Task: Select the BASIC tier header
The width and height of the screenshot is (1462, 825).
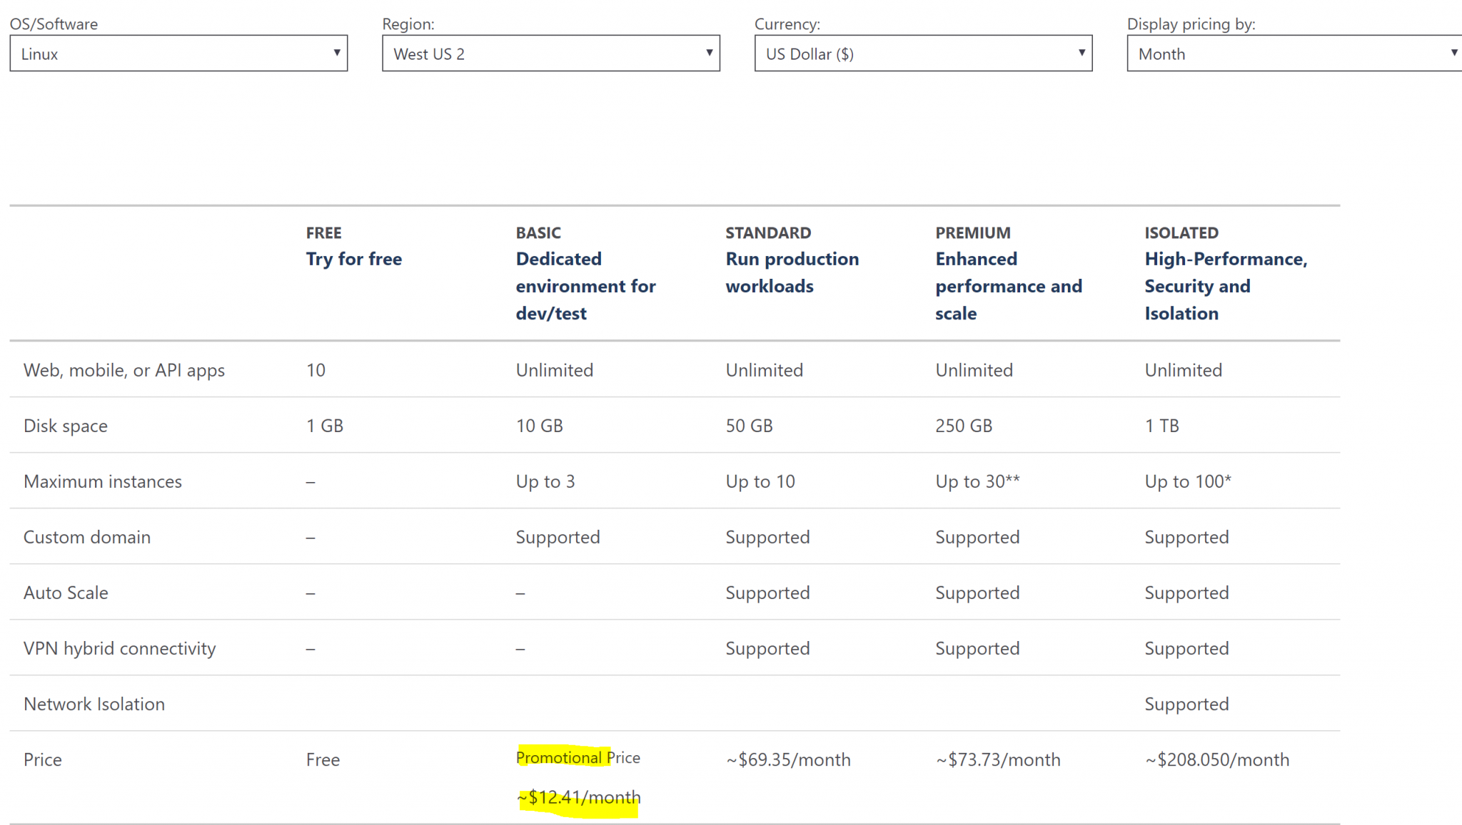Action: pyautogui.click(x=585, y=272)
